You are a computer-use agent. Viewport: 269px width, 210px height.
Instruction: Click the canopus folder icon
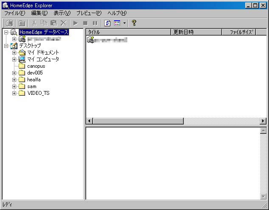click(x=22, y=66)
